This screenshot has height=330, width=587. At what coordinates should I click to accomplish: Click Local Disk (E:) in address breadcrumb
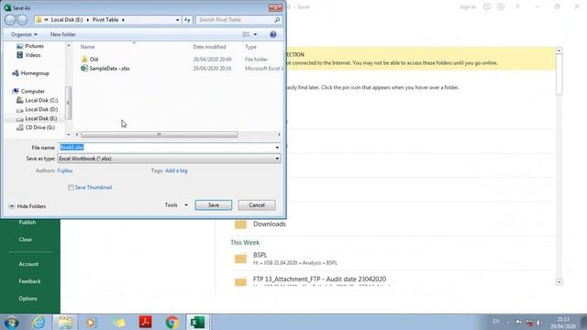(x=67, y=20)
